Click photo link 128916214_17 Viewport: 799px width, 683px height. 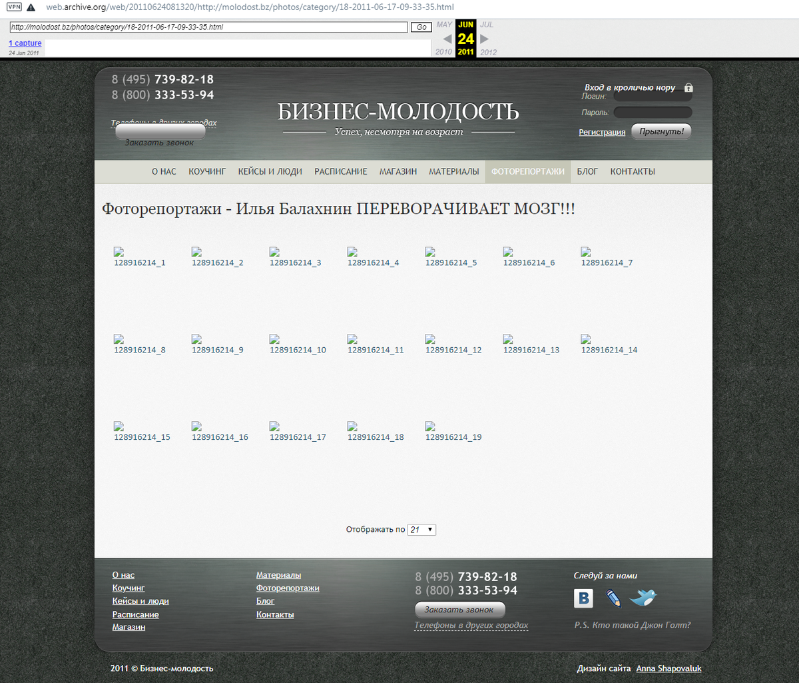[x=298, y=437]
